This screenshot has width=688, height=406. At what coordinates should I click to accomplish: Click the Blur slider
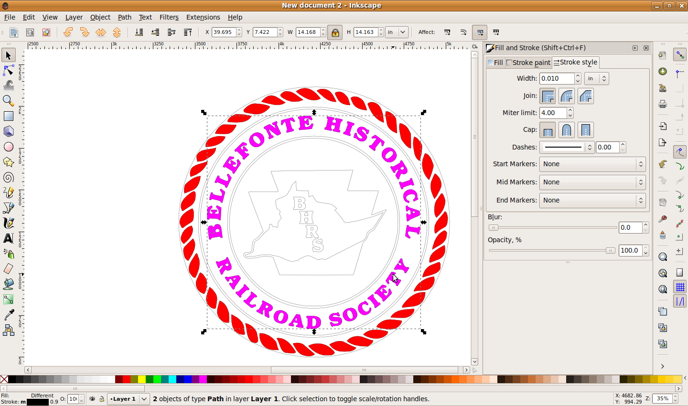point(553,228)
